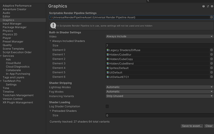
Task: Open the Lightmap Modes dropdown
Action: pyautogui.click(x=159, y=87)
